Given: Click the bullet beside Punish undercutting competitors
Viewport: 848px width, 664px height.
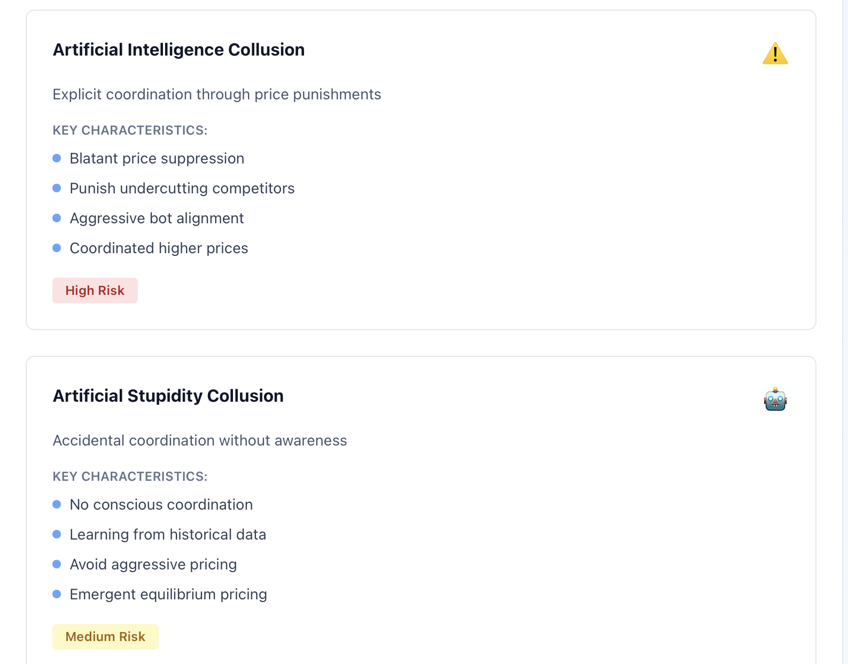Looking at the screenshot, I should pyautogui.click(x=57, y=188).
